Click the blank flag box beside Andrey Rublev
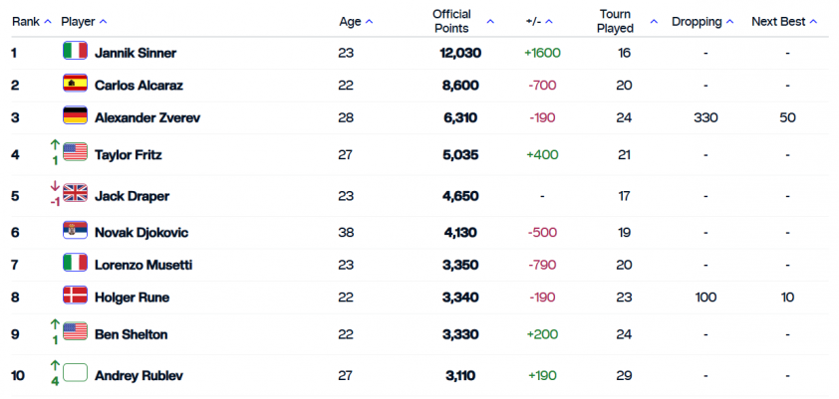Viewport: 839px width, 399px height. pyautogui.click(x=75, y=372)
